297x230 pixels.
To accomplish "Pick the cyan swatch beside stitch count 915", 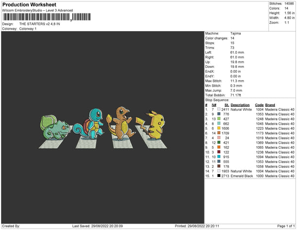I will pos(219,157).
